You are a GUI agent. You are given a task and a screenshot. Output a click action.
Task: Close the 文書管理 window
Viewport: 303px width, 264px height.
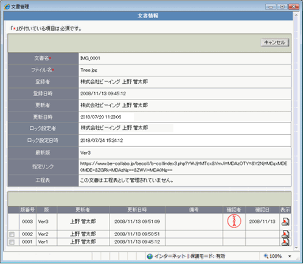pyautogui.click(x=293, y=7)
